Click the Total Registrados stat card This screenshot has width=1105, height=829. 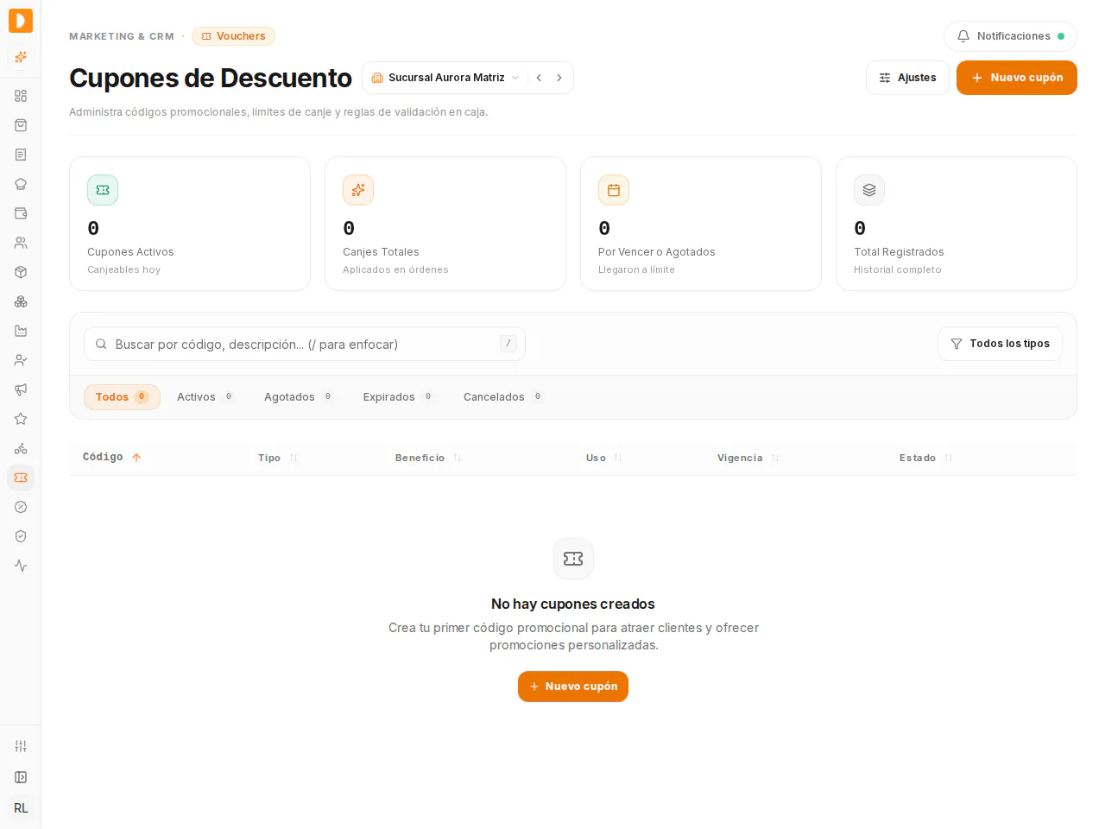click(957, 224)
